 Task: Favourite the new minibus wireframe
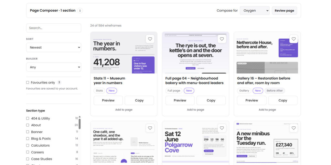[x=294, y=128]
